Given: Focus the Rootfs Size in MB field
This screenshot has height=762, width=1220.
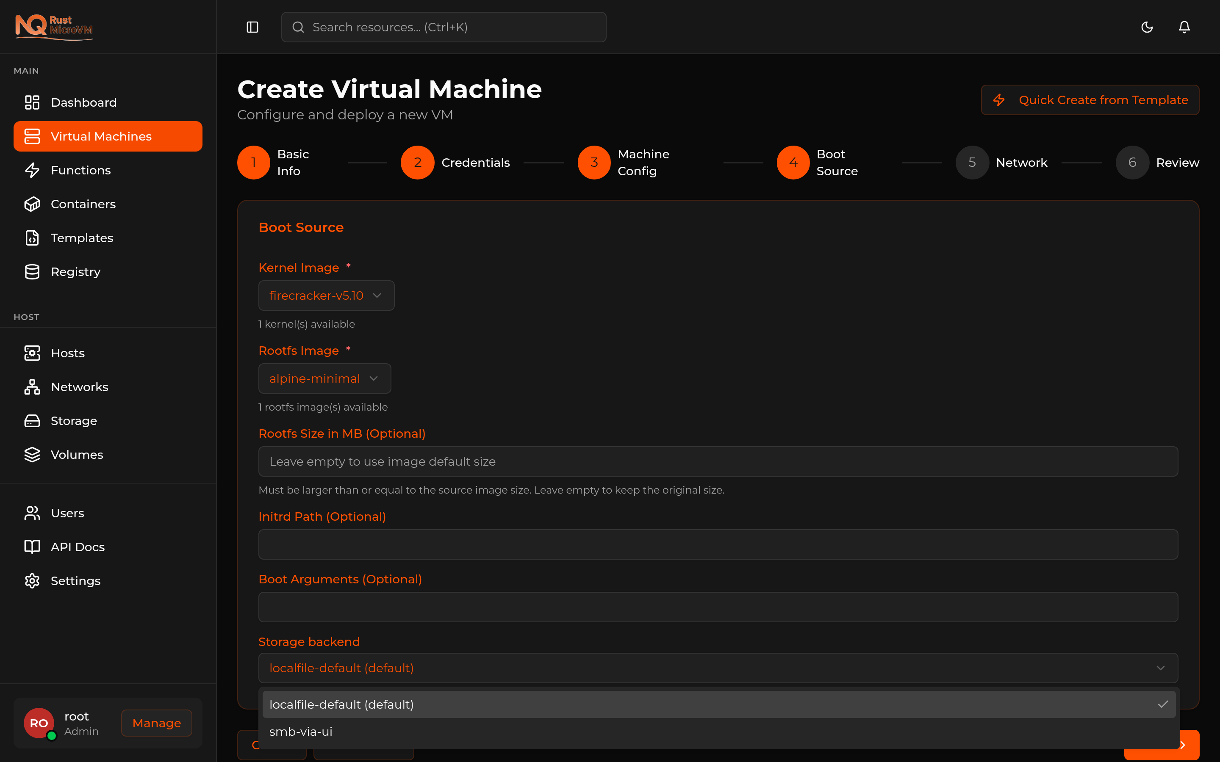Looking at the screenshot, I should click(718, 461).
